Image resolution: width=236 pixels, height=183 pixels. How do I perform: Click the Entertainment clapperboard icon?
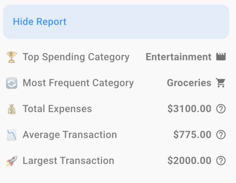[x=221, y=57]
